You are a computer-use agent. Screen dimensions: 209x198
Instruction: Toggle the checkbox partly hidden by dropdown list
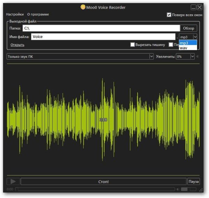pos(171,45)
